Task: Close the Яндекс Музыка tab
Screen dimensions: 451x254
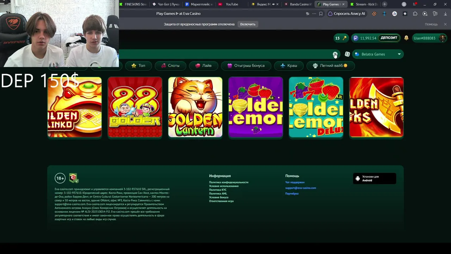Action: tap(278, 4)
